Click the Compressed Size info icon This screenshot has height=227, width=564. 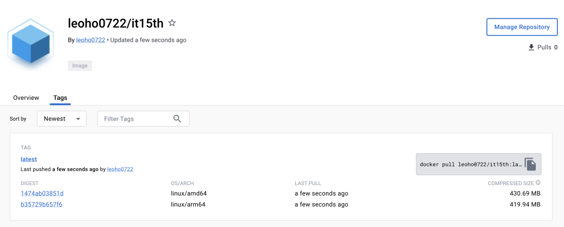click(x=538, y=183)
